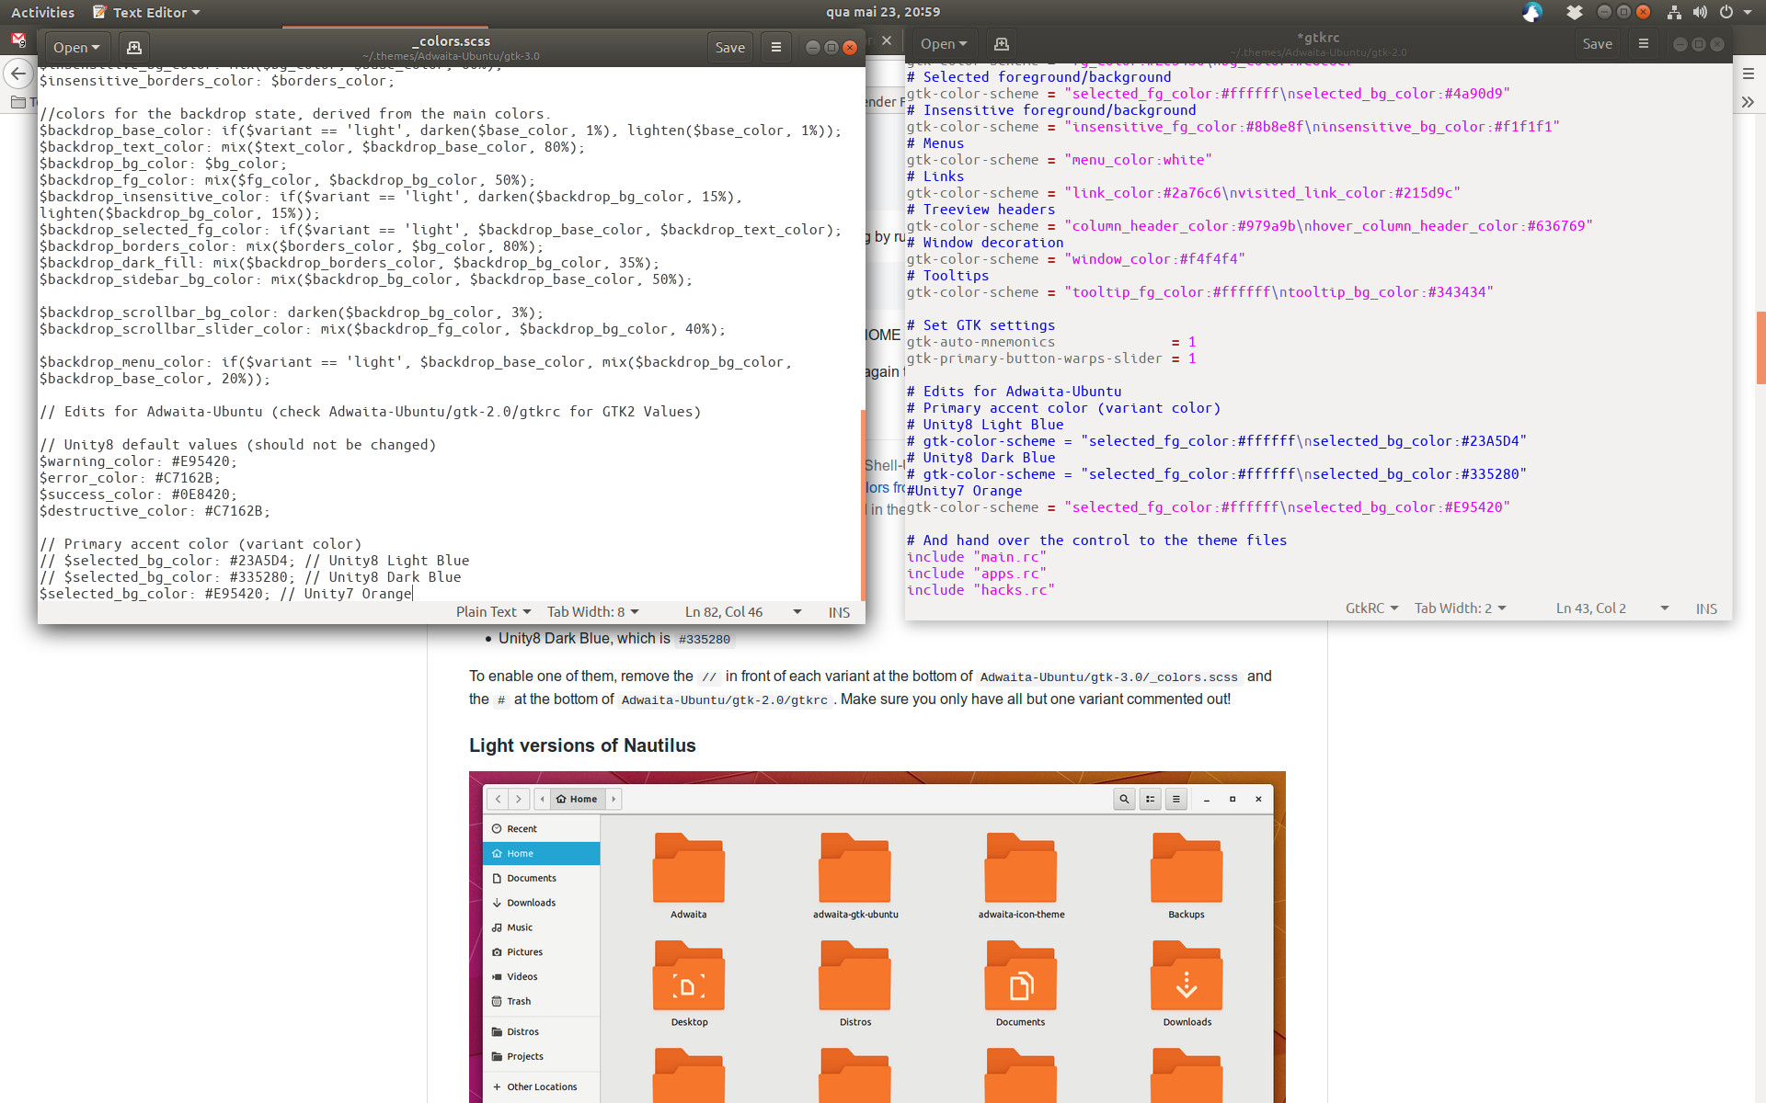
Task: Click Save in the _colors.scss window
Action: [729, 47]
